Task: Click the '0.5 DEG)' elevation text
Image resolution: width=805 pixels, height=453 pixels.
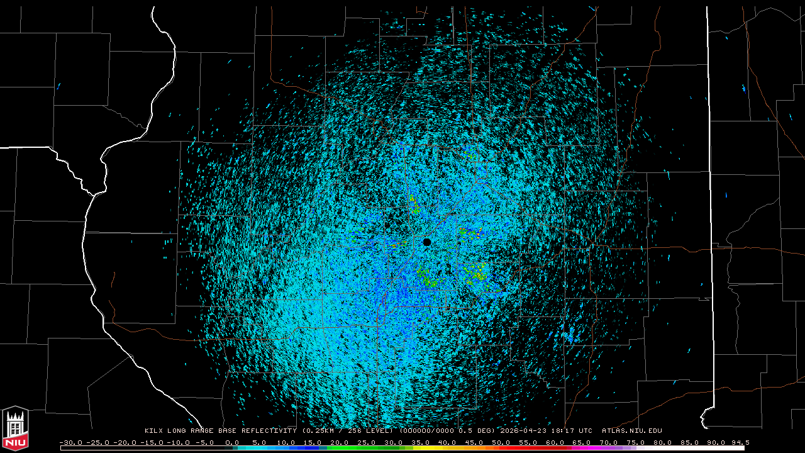Action: [476, 431]
